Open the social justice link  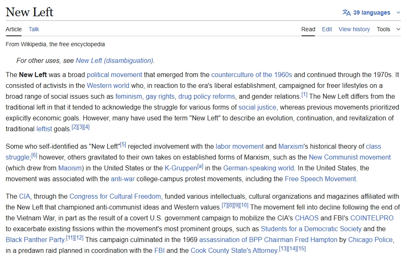click(x=257, y=107)
